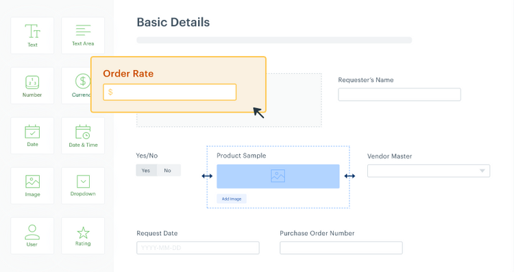This screenshot has width=514, height=272.
Task: Select the User field tile
Action: click(32, 236)
